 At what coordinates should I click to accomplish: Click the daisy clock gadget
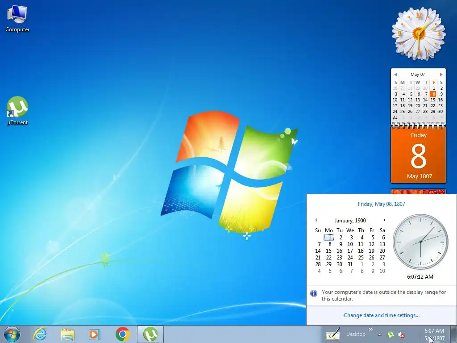tap(419, 33)
